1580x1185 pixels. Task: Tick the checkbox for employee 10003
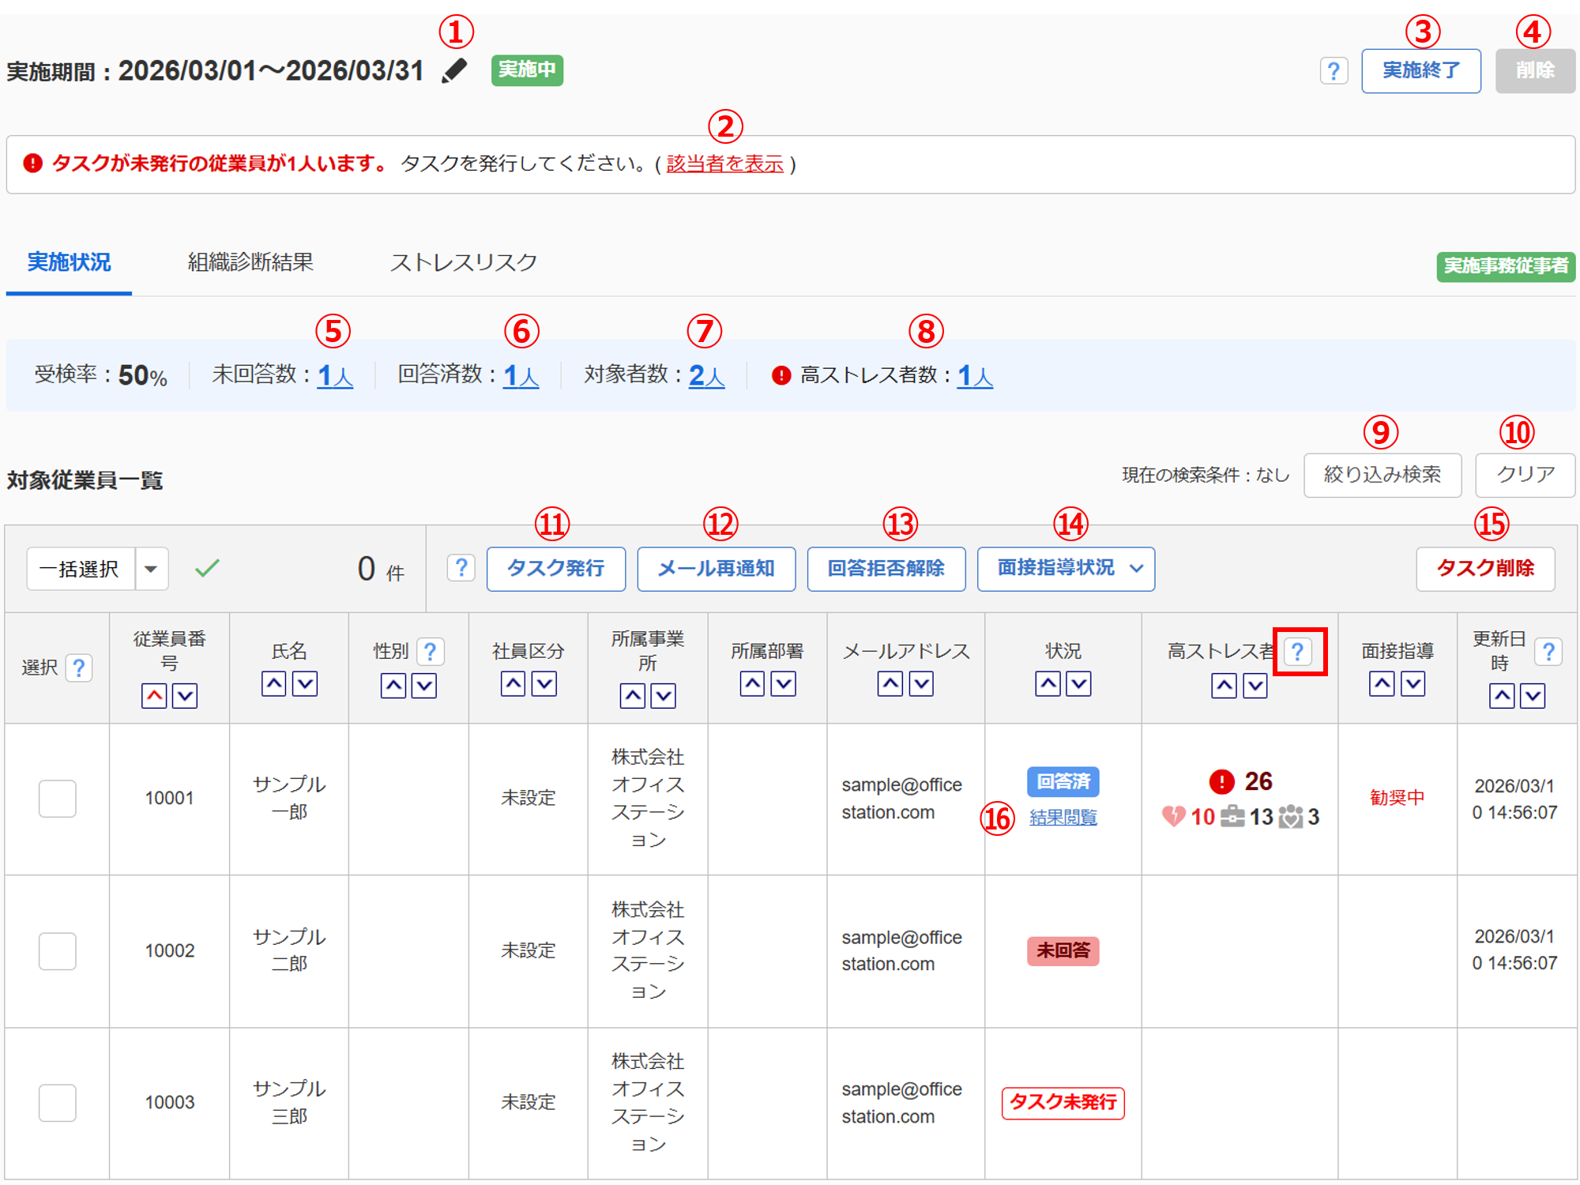[58, 1102]
